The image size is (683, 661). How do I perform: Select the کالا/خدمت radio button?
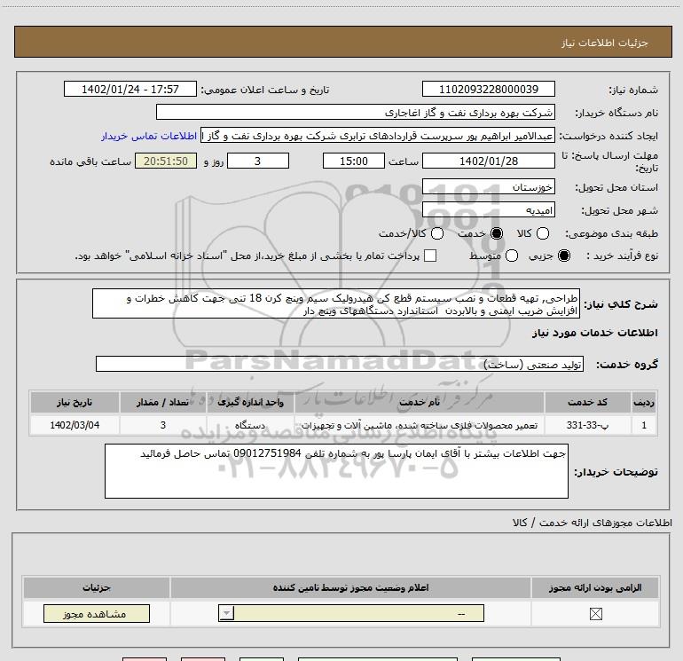point(437,233)
